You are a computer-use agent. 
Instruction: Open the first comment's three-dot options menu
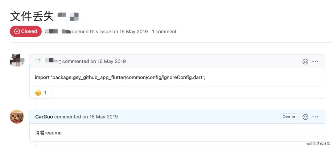point(315,62)
